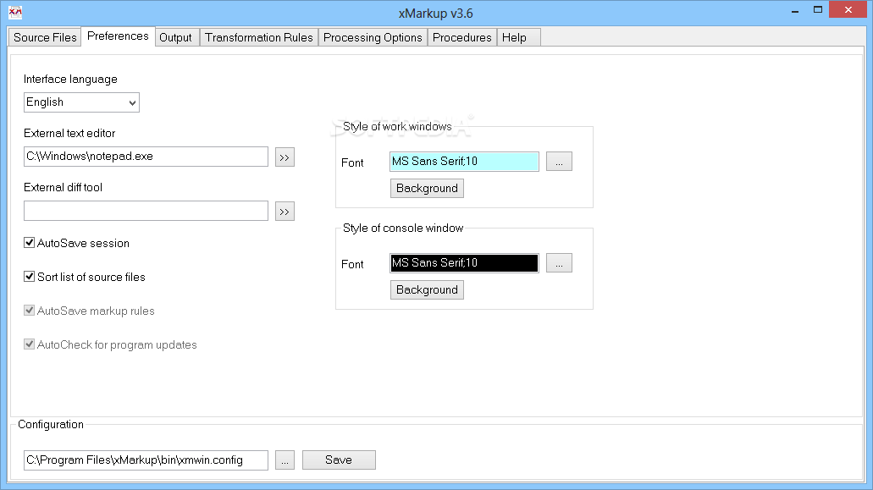The height and width of the screenshot is (490, 873).
Task: Switch to the Transformation Rules tab
Action: click(x=259, y=37)
